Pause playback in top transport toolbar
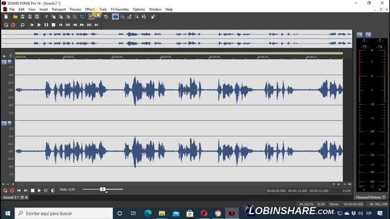The image size is (390, 219). click(46, 25)
